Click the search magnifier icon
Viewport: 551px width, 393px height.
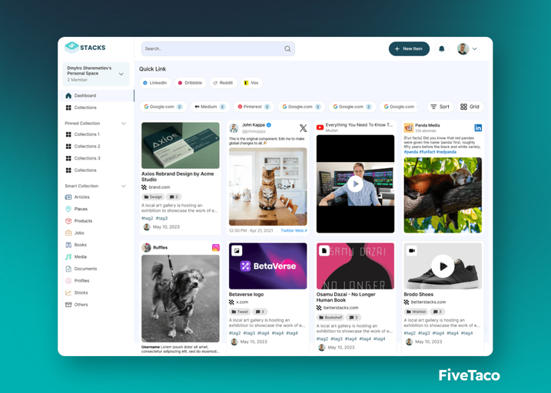(287, 49)
